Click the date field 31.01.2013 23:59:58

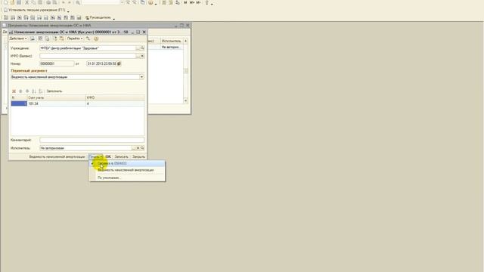101,63
